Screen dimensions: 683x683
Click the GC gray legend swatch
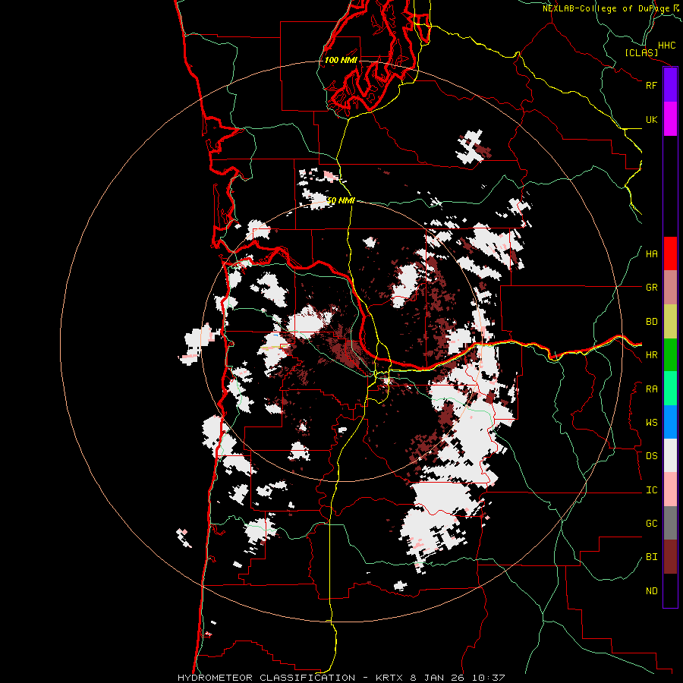[x=670, y=523]
